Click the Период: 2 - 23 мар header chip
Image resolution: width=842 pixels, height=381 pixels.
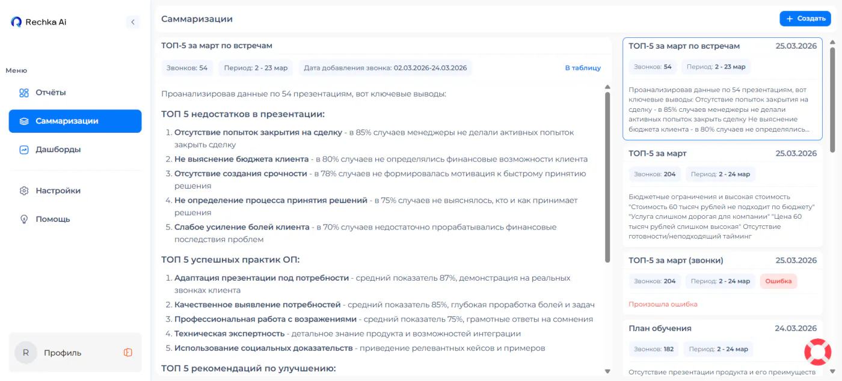[x=256, y=68]
